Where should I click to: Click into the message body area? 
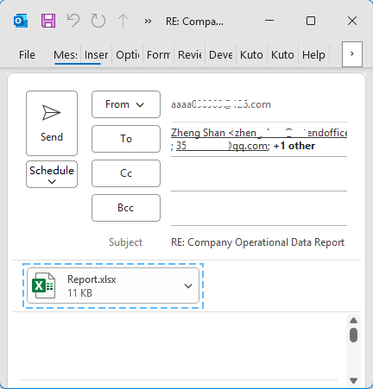pyautogui.click(x=179, y=348)
